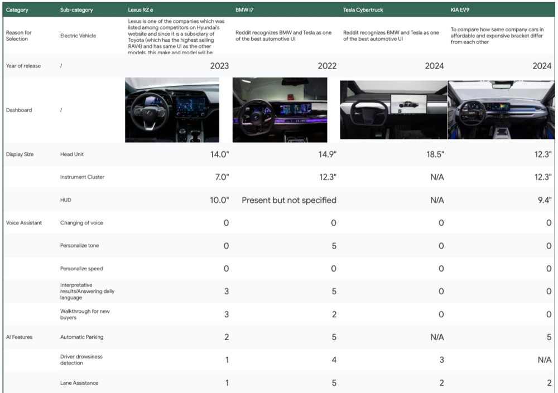558x393 pixels.
Task: Click the Changing of voice row label
Action: pyautogui.click(x=81, y=223)
